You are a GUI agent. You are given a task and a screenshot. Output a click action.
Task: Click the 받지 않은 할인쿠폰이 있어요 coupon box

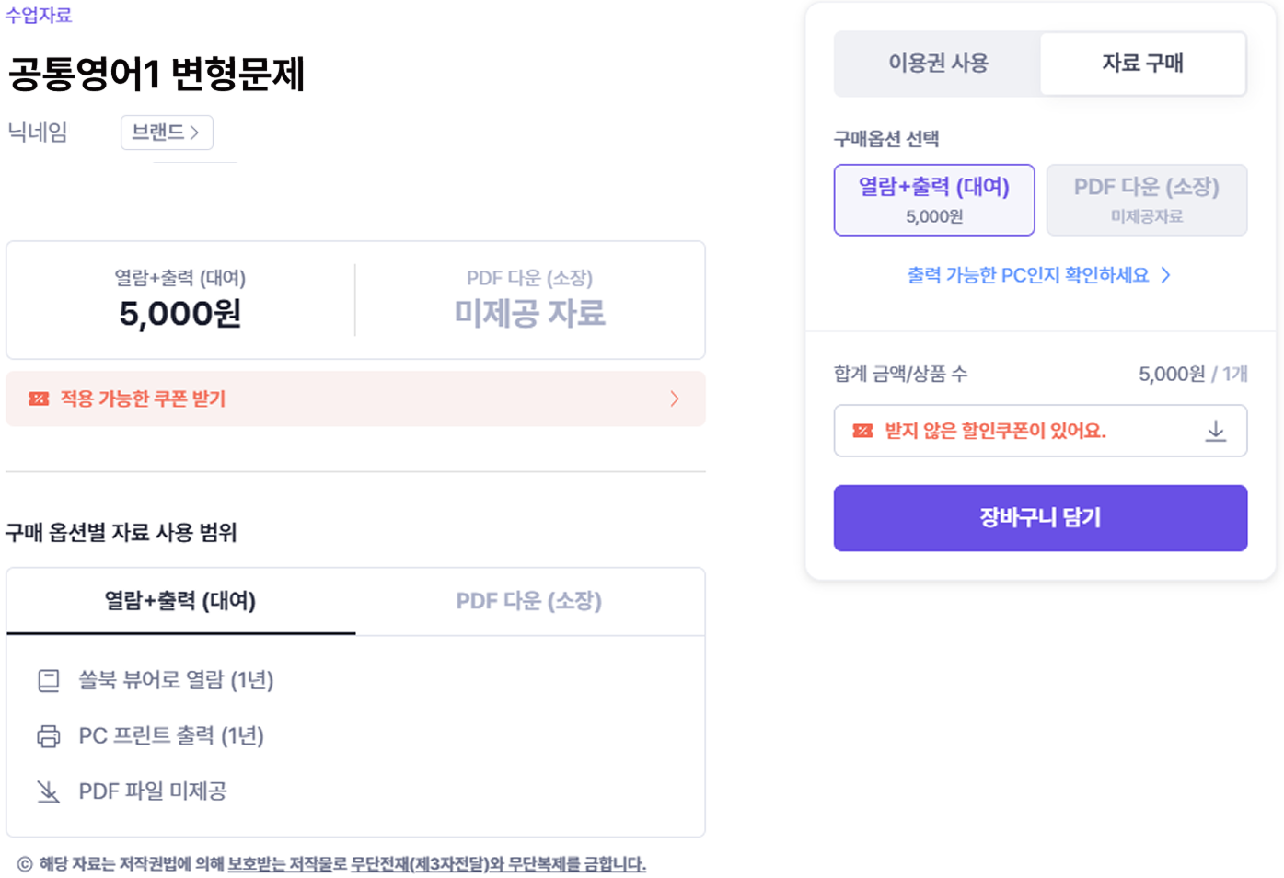click(1040, 431)
